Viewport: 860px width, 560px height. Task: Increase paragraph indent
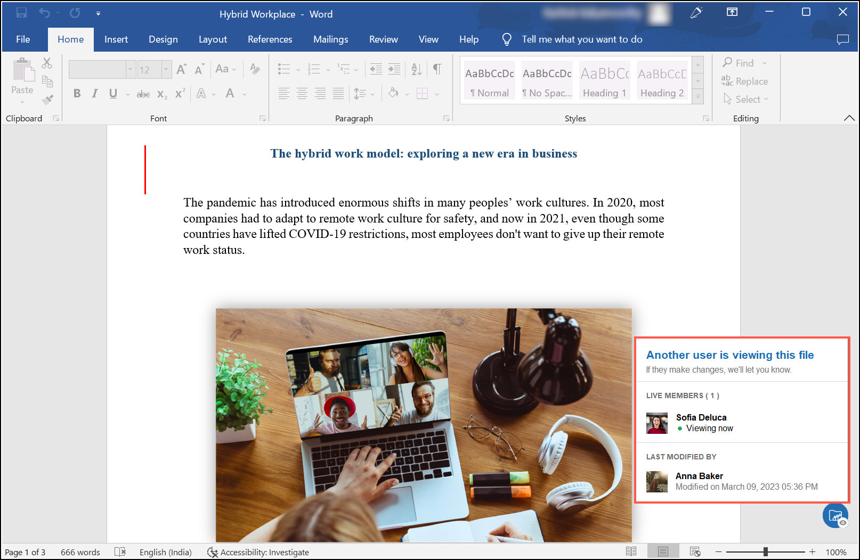[x=394, y=69]
